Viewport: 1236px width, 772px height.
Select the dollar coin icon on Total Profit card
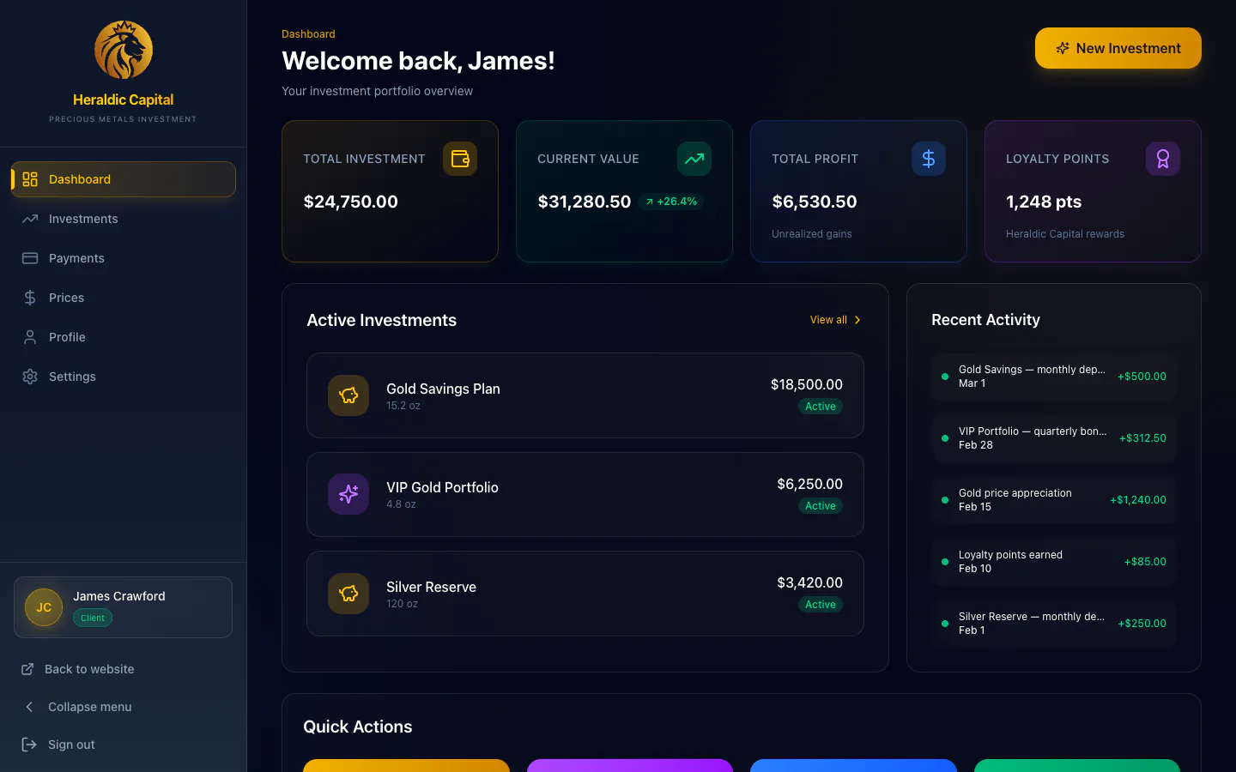[928, 159]
